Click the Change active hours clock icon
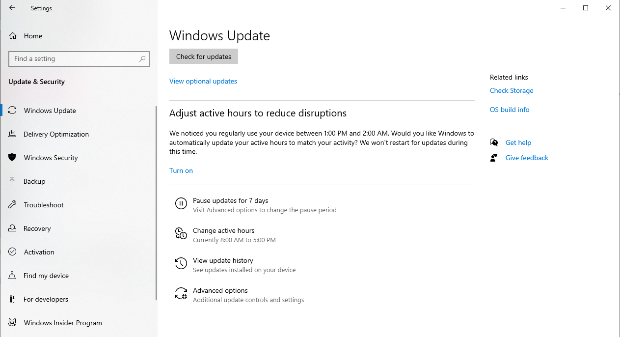620x337 pixels. [181, 234]
